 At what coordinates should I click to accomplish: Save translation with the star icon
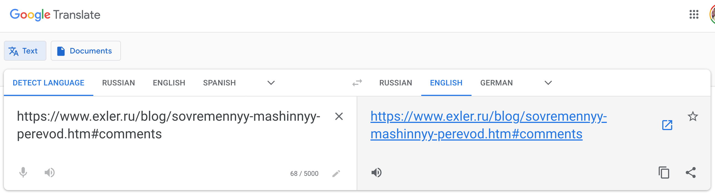pos(693,116)
